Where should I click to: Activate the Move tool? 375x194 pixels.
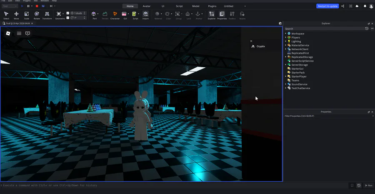pyautogui.click(x=16, y=15)
